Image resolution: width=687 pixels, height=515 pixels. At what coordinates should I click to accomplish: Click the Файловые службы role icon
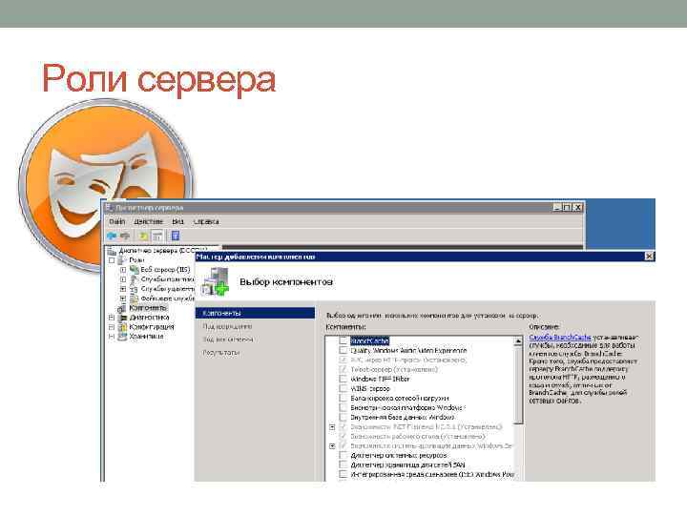(x=135, y=299)
